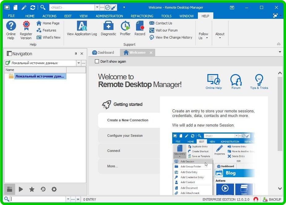Image resolution: width=286 pixels, height=205 pixels.
Task: Expand the search filter dropdown in status bar
Action: pos(68,199)
